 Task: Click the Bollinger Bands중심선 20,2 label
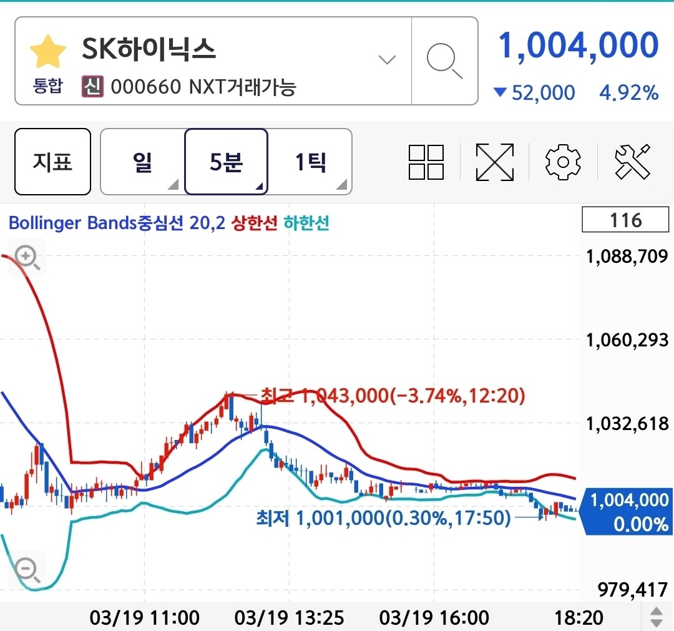click(117, 223)
